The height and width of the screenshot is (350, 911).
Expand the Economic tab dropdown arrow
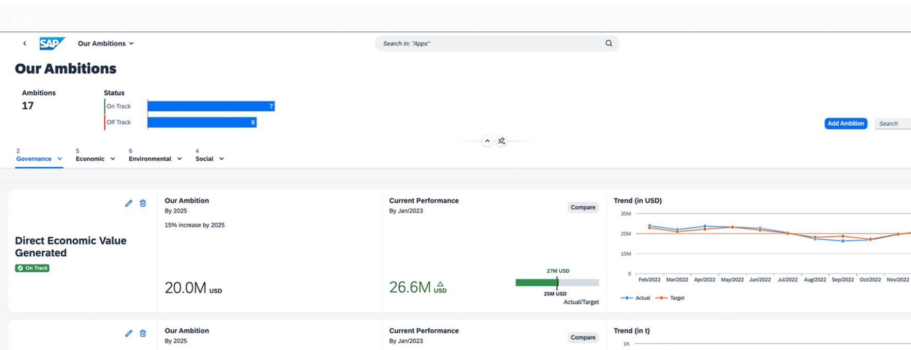coord(112,159)
